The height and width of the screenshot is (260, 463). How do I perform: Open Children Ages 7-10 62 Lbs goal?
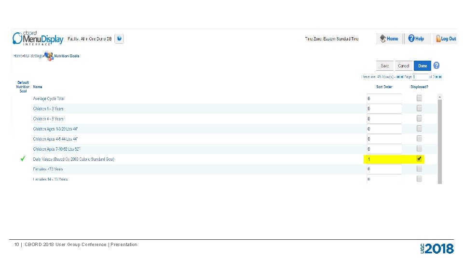tap(56, 149)
